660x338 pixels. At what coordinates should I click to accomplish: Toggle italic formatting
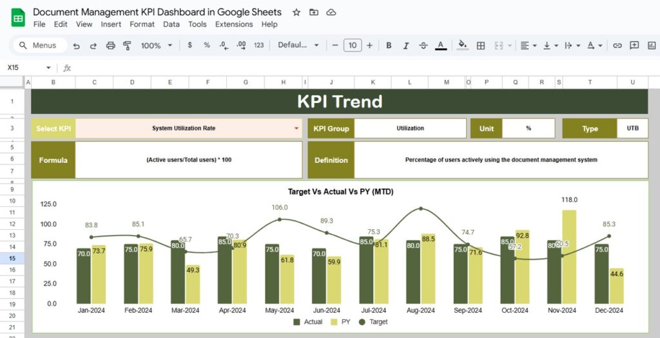pyautogui.click(x=406, y=46)
